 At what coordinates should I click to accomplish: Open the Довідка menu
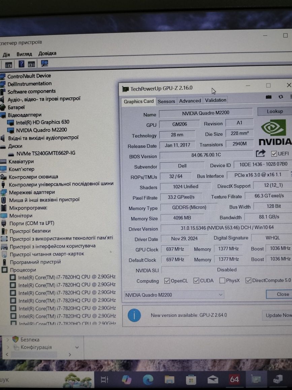point(47,54)
